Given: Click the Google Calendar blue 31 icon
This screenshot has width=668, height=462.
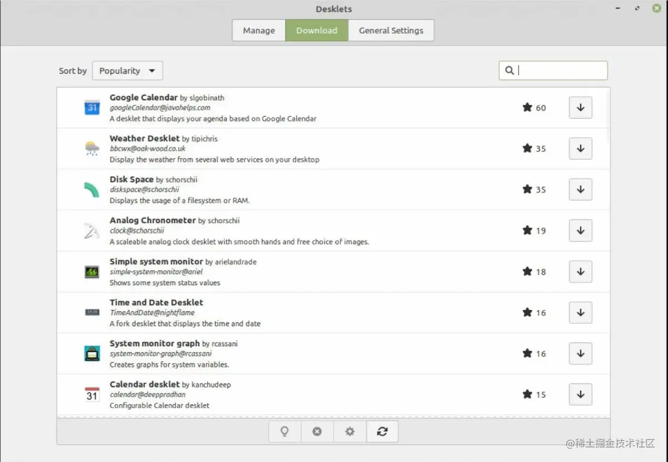Looking at the screenshot, I should click(x=92, y=107).
